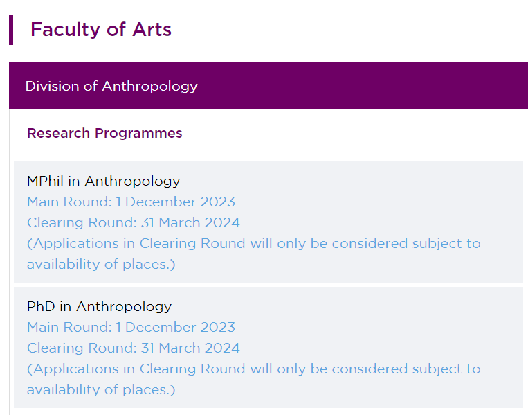Click 'MPhil' text in first programme title
Screen dimensions: 528x415
tap(45, 181)
